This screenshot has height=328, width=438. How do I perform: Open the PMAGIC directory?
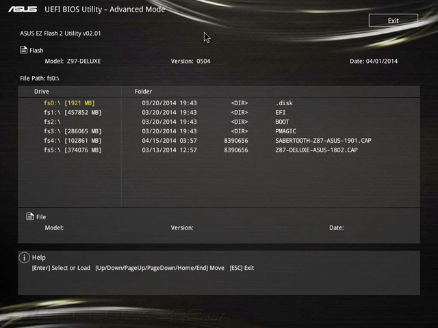(x=285, y=131)
